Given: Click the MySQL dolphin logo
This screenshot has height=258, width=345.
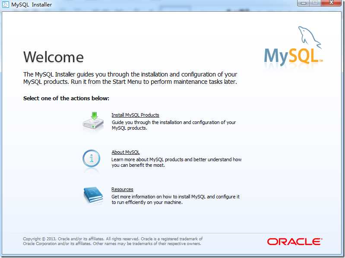Looking at the screenshot, I should tap(294, 47).
